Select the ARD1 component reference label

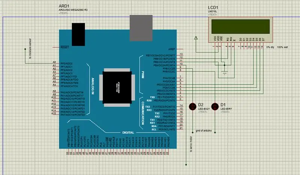[x=64, y=6]
